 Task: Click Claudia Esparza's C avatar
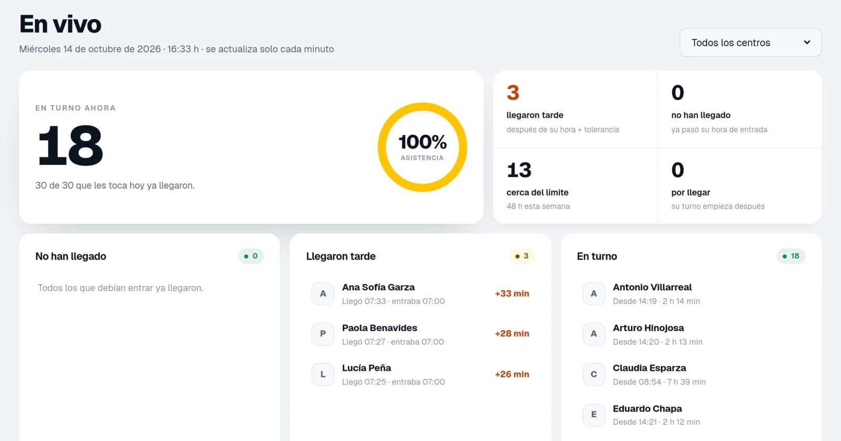pyautogui.click(x=594, y=374)
